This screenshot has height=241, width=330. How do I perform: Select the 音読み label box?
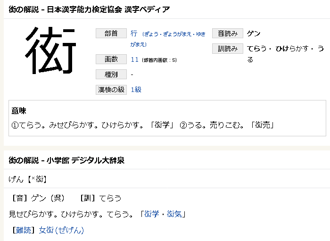click(228, 33)
